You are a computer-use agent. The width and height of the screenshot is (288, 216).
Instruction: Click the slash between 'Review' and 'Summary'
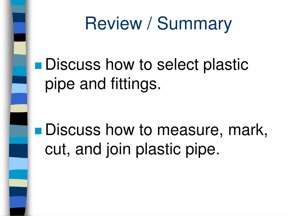tap(150, 23)
